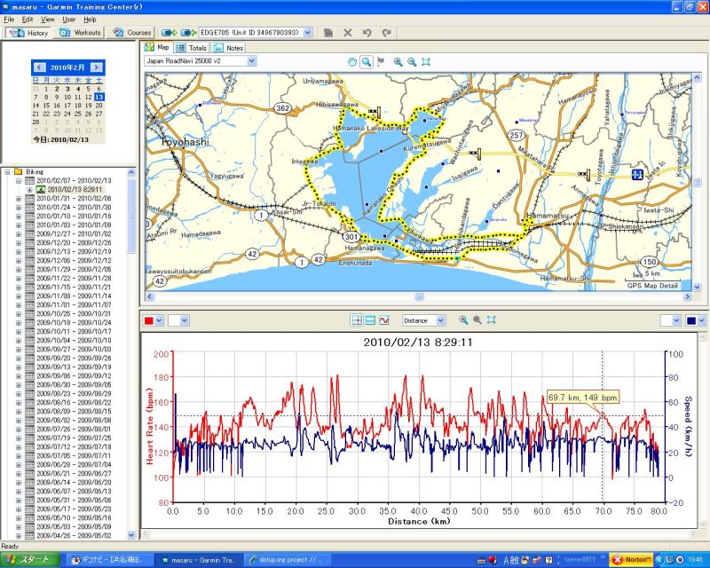Click the delete X toolbar icon

click(x=348, y=33)
